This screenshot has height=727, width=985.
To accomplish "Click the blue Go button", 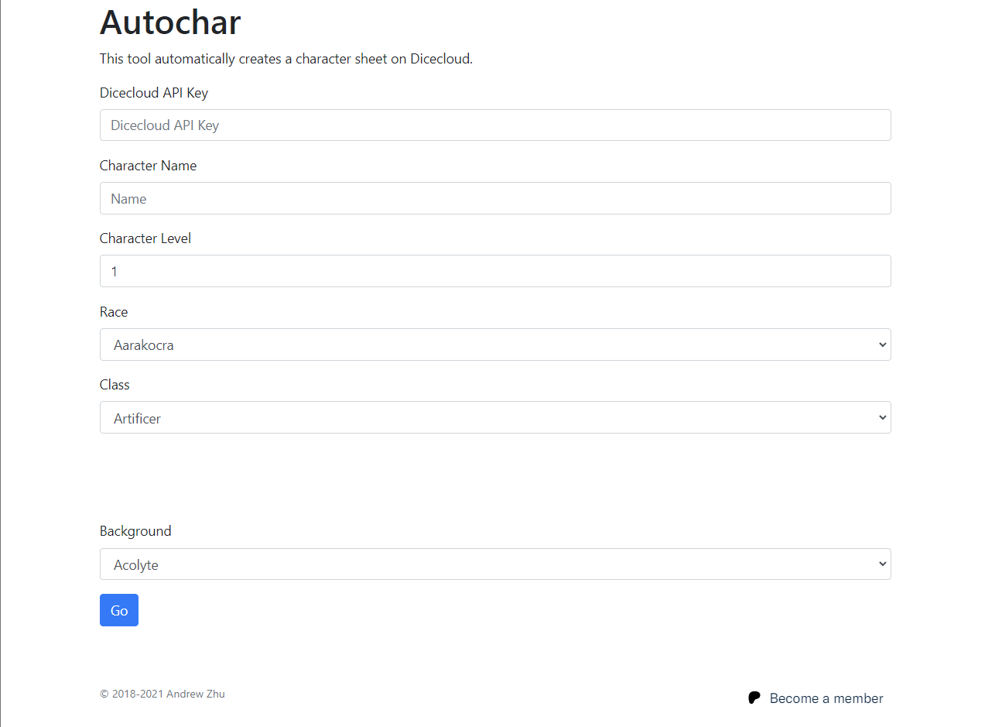I will click(x=119, y=610).
